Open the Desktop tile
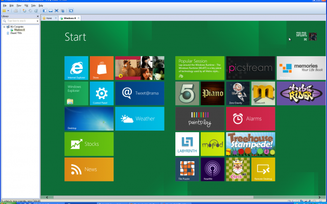The height and width of the screenshot is (204, 327). tap(89, 119)
